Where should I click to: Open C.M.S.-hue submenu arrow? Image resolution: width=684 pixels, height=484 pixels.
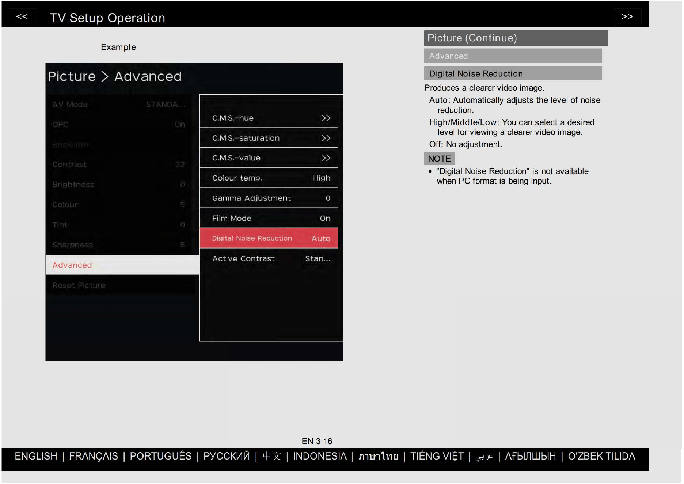click(326, 118)
